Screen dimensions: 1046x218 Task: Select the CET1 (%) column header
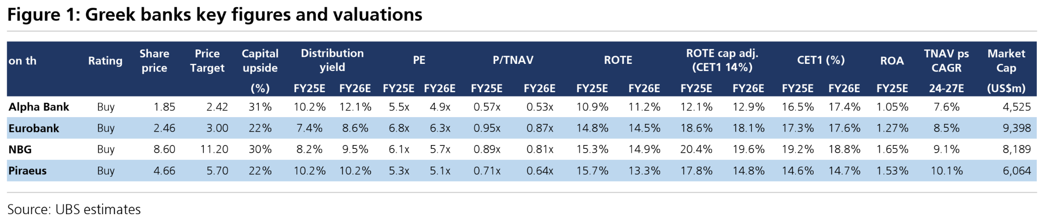tap(820, 61)
